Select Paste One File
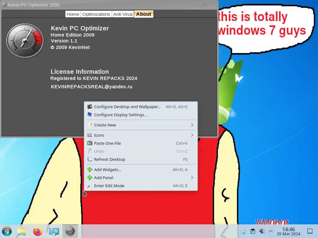This screenshot has height=238, width=318. click(141, 143)
